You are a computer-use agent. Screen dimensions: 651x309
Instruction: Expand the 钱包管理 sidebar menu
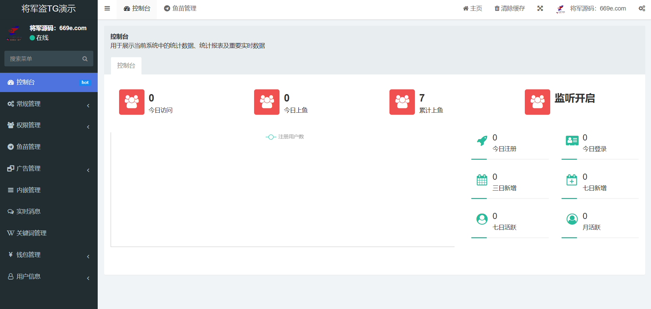[49, 255]
